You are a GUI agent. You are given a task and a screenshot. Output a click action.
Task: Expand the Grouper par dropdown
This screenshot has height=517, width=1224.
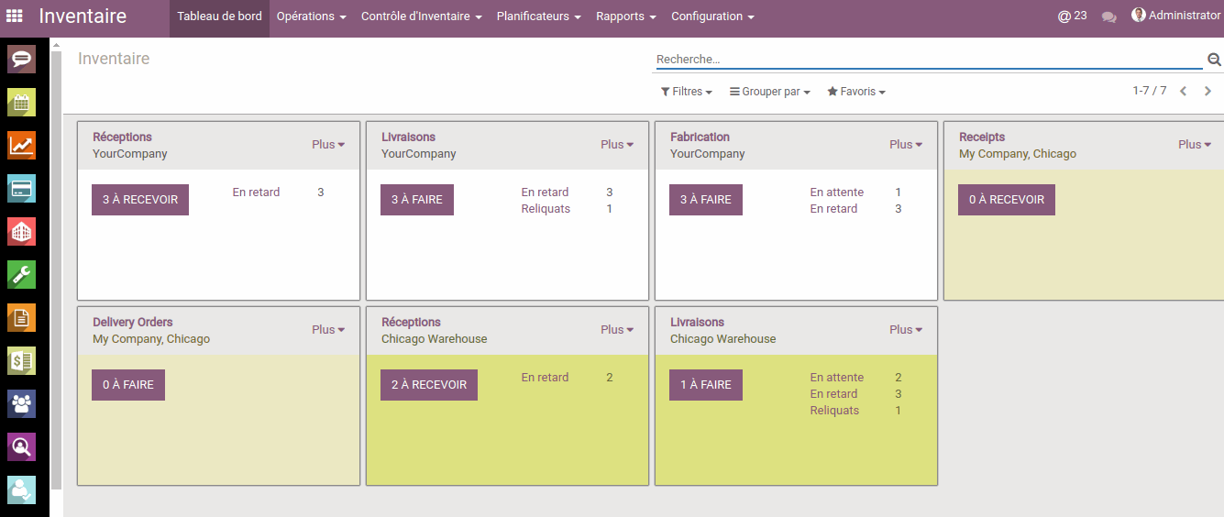770,92
